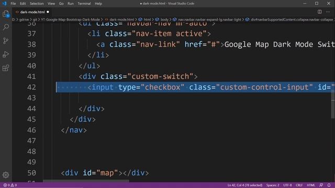
Task: Select the dark-mode.html editor tab
Action: (x=32, y=12)
